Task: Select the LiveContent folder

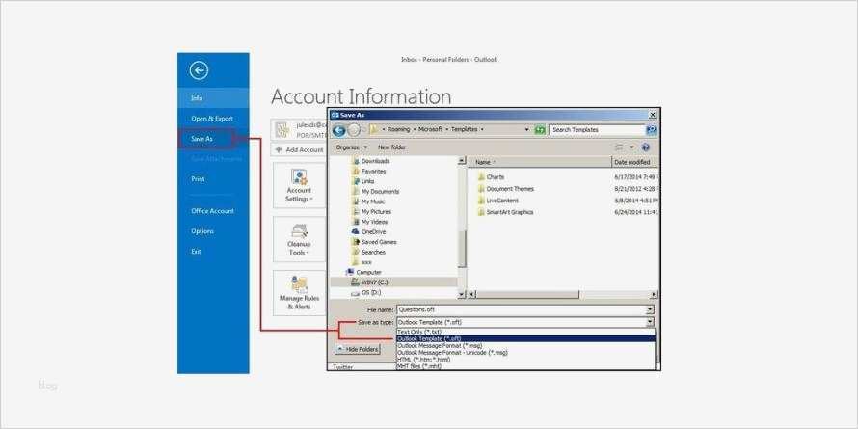Action: (501, 201)
